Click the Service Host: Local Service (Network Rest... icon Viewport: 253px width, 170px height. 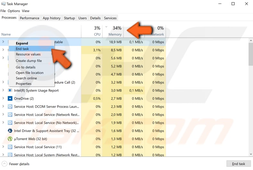(10, 115)
